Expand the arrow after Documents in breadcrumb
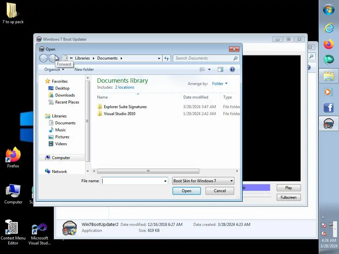This screenshot has width=339, height=254. tap(121, 58)
